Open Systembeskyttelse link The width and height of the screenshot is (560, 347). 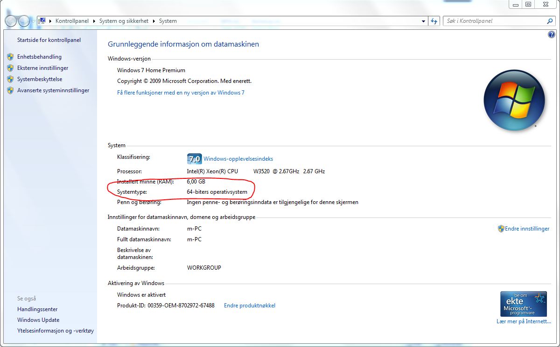(x=40, y=79)
